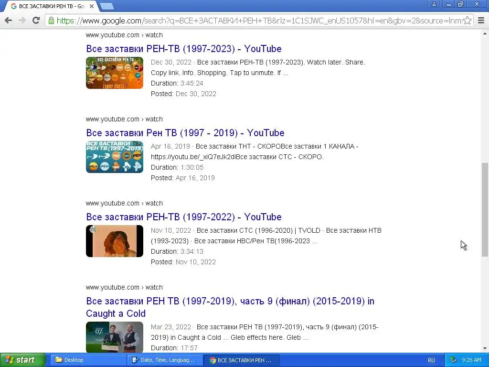Click the Posted: Nov 10, 2022 line

(x=183, y=262)
